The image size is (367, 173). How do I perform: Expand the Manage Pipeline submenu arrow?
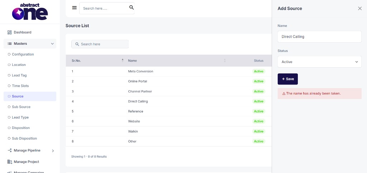click(x=53, y=151)
